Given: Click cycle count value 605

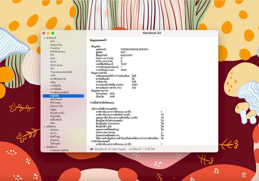Looking at the screenshot, I should [x=112, y=94].
